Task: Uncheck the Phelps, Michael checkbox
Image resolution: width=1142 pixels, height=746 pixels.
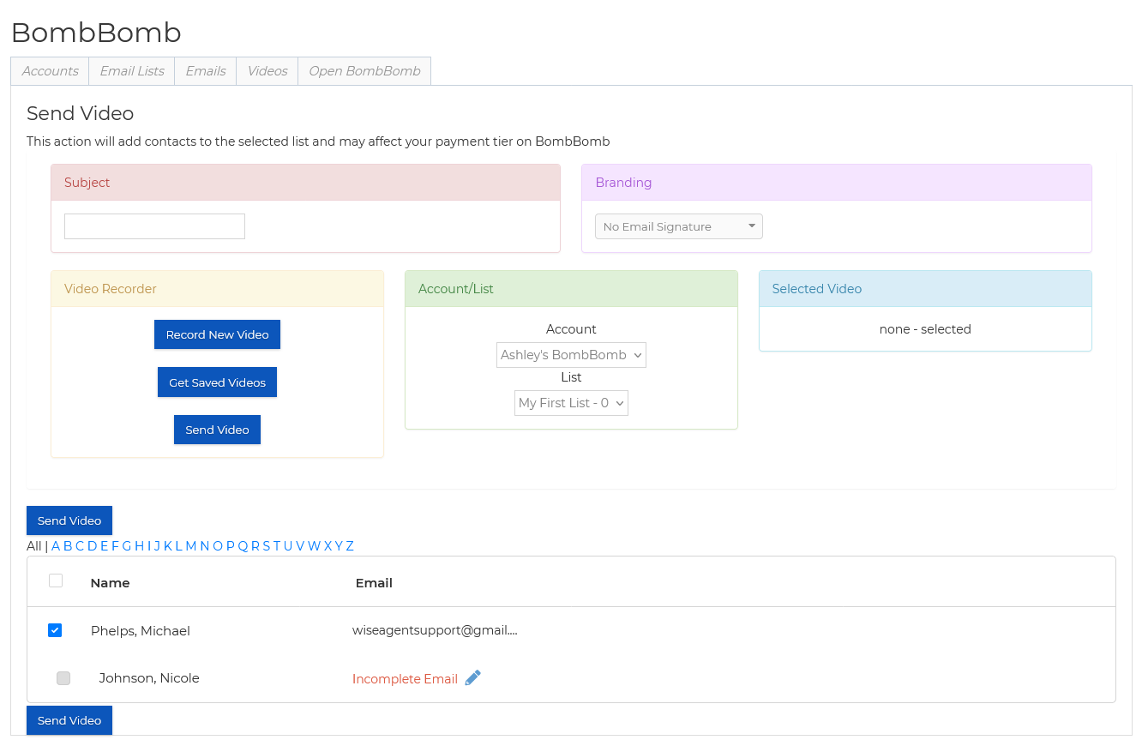Action: point(55,630)
